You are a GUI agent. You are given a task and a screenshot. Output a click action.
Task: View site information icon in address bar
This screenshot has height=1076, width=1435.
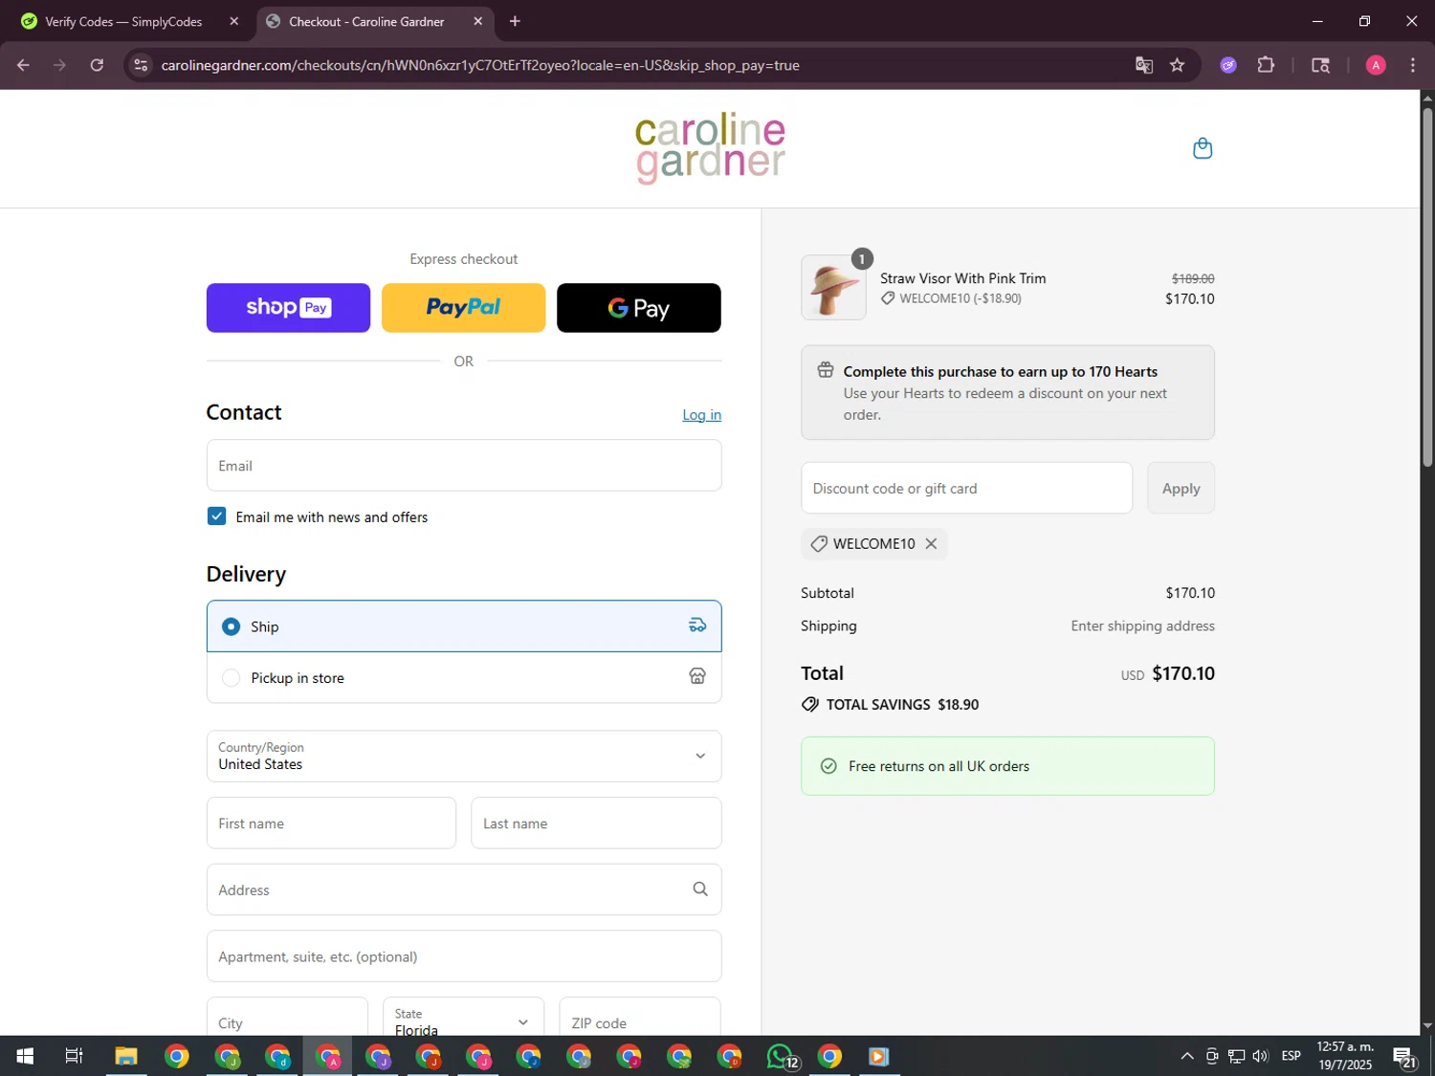tap(141, 65)
